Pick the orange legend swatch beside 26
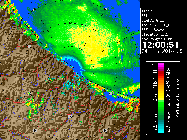The height and width of the screenshot is (140, 187). click(x=161, y=83)
